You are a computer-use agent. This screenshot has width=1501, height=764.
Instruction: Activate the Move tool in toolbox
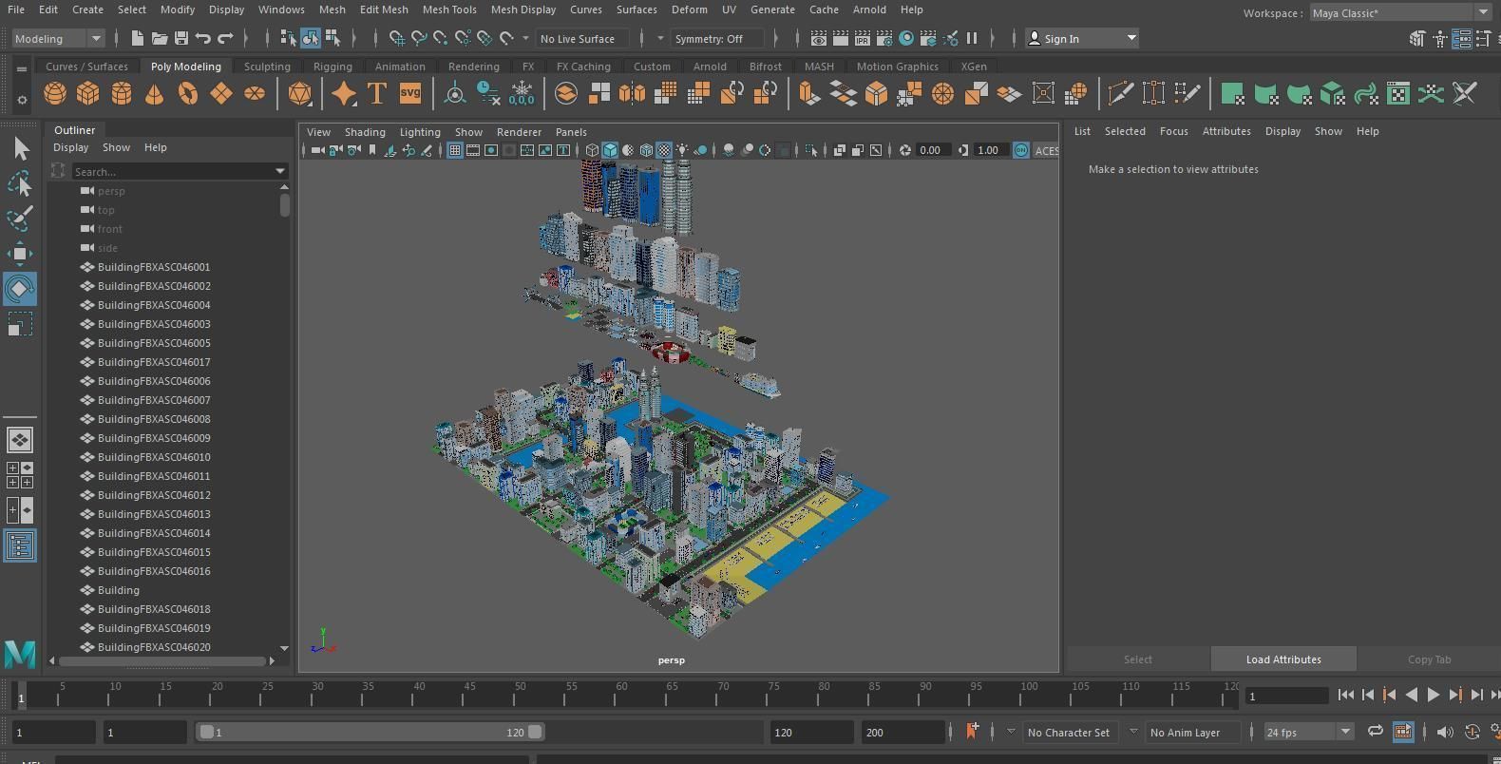(20, 254)
